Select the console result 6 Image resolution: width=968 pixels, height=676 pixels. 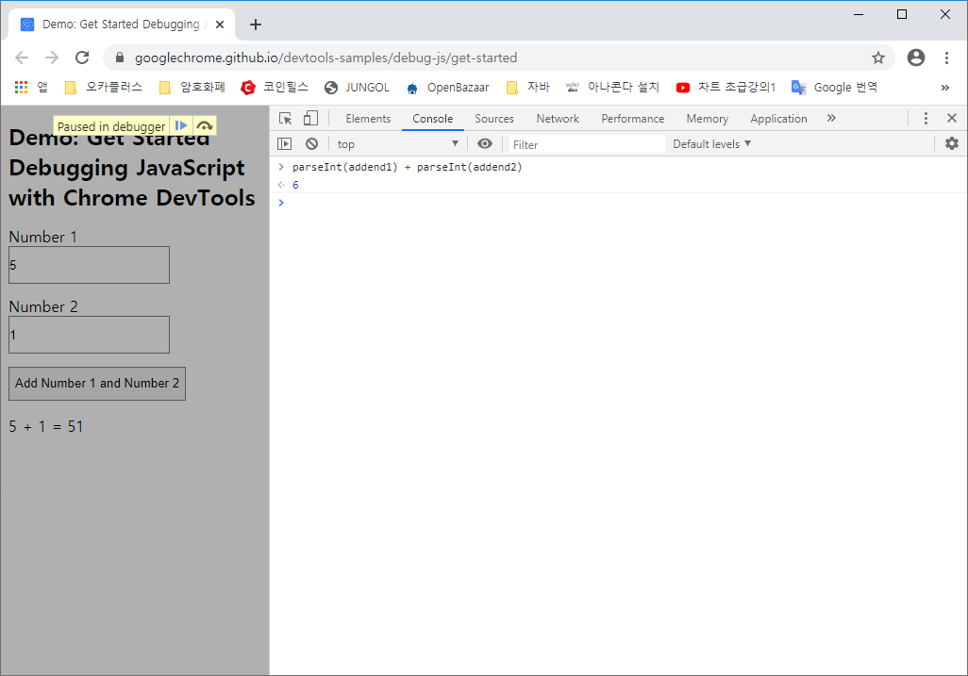pos(295,185)
